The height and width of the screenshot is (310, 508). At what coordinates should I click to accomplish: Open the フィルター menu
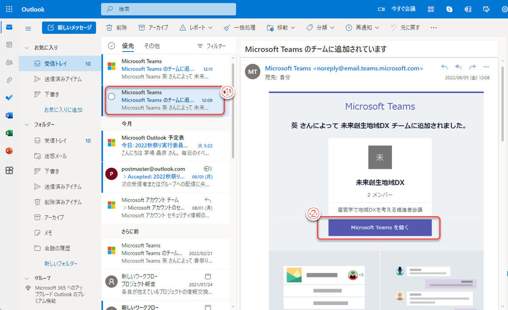(x=212, y=46)
